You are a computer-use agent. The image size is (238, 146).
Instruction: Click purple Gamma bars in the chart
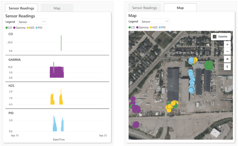click(x=56, y=72)
